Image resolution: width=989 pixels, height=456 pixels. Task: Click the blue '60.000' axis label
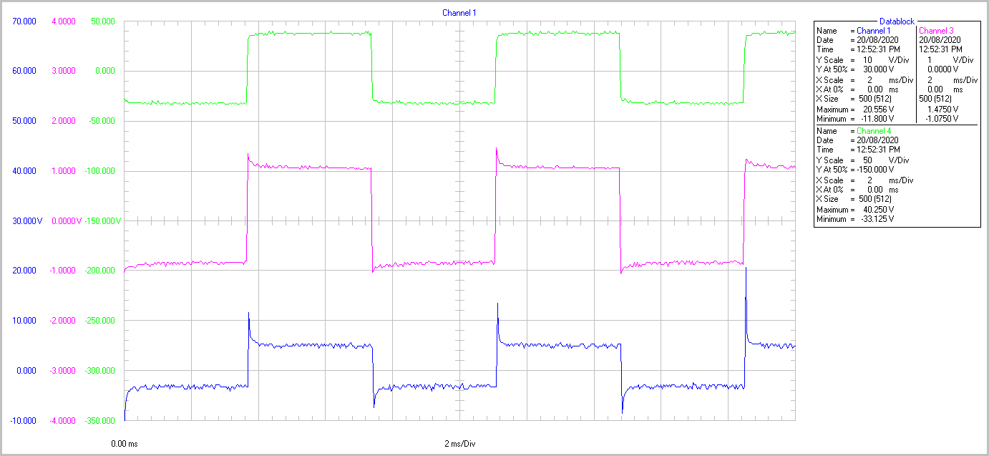click(24, 71)
